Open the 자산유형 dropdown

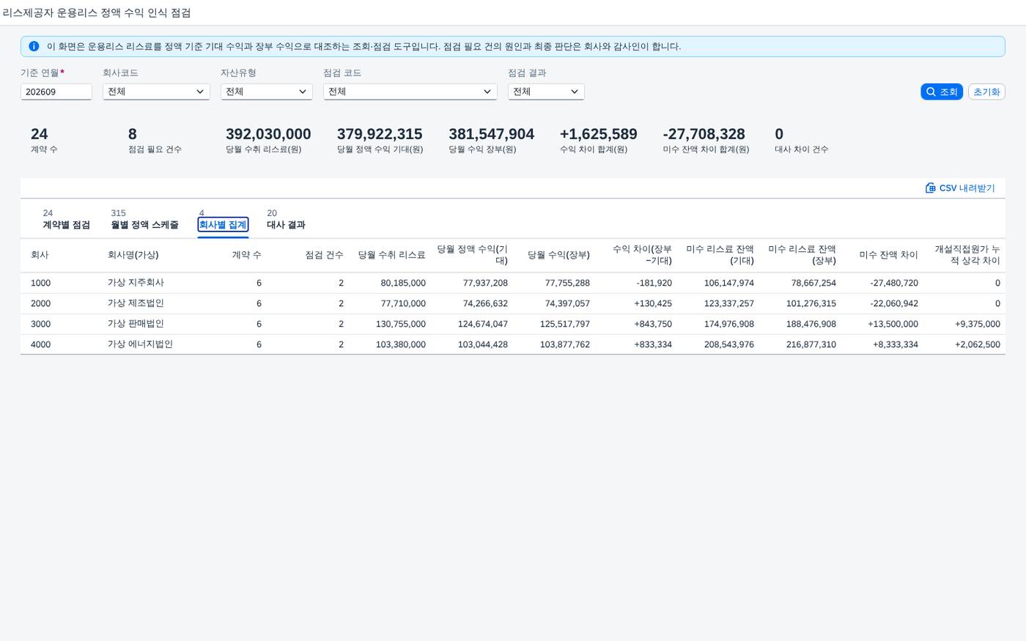[267, 92]
